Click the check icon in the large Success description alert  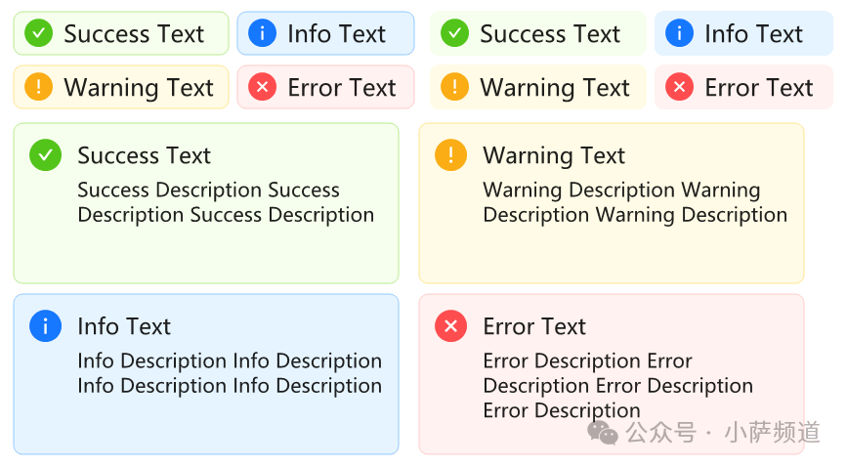(46, 154)
